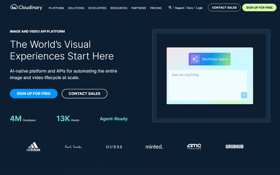Click the header CONTACT SALES button
The height and width of the screenshot is (175, 280).
224,7
